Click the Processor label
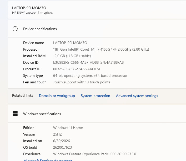The height and width of the screenshot is (161, 186). coord(31,49)
